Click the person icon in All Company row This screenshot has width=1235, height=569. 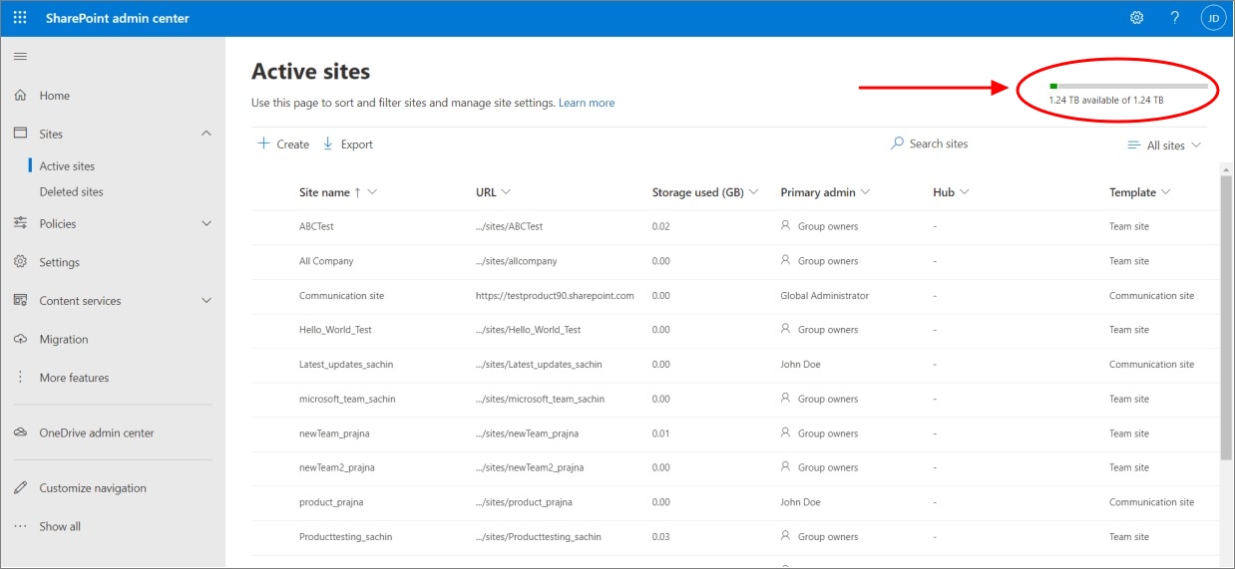[x=786, y=260]
